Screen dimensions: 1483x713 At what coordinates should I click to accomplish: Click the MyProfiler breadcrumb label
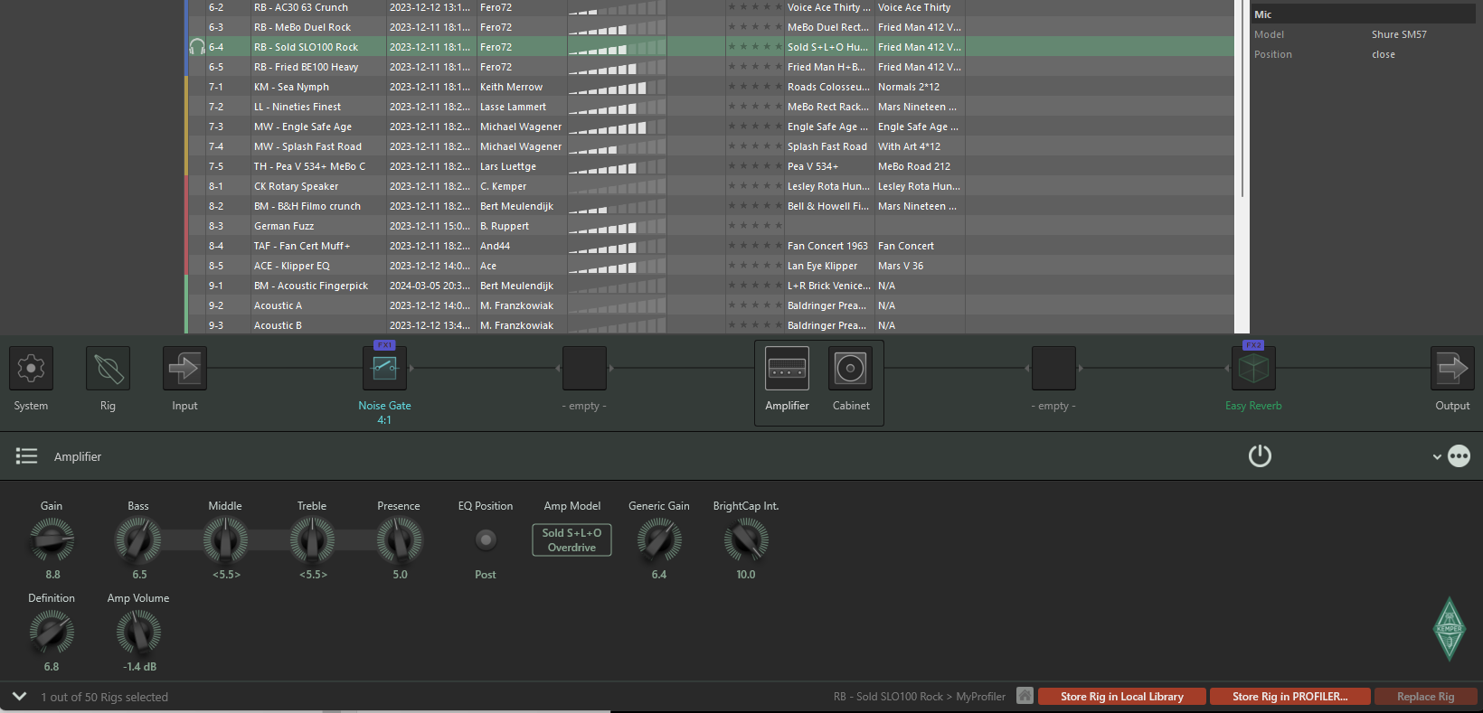(980, 697)
